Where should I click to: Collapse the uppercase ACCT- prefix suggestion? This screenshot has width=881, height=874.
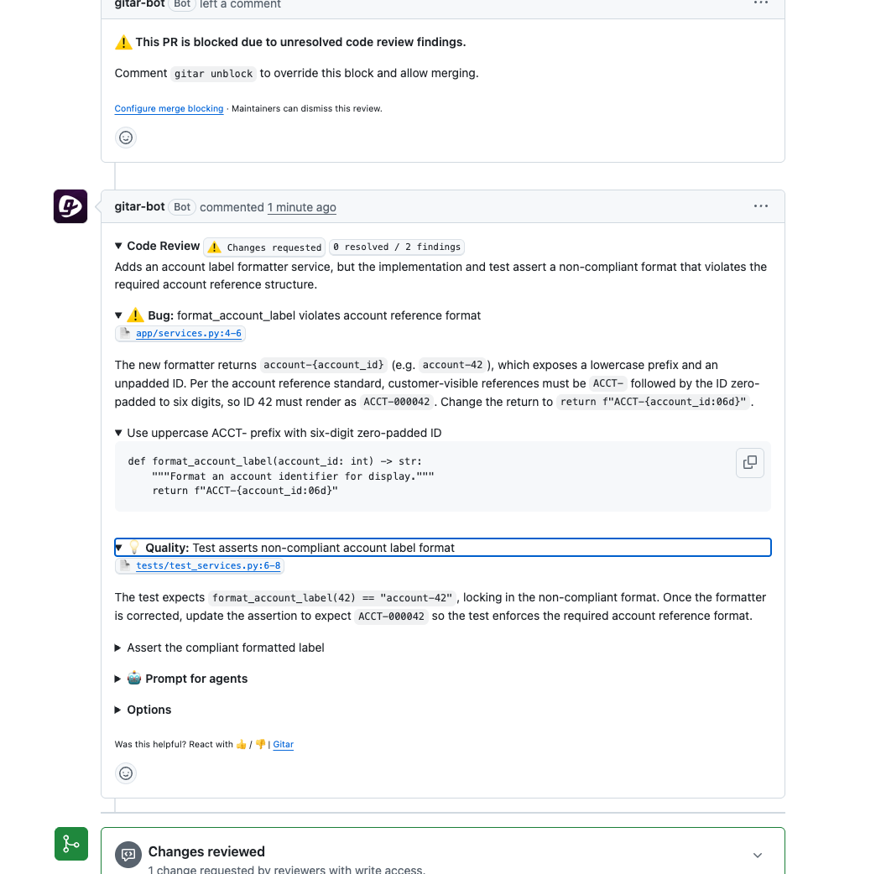(x=278, y=433)
